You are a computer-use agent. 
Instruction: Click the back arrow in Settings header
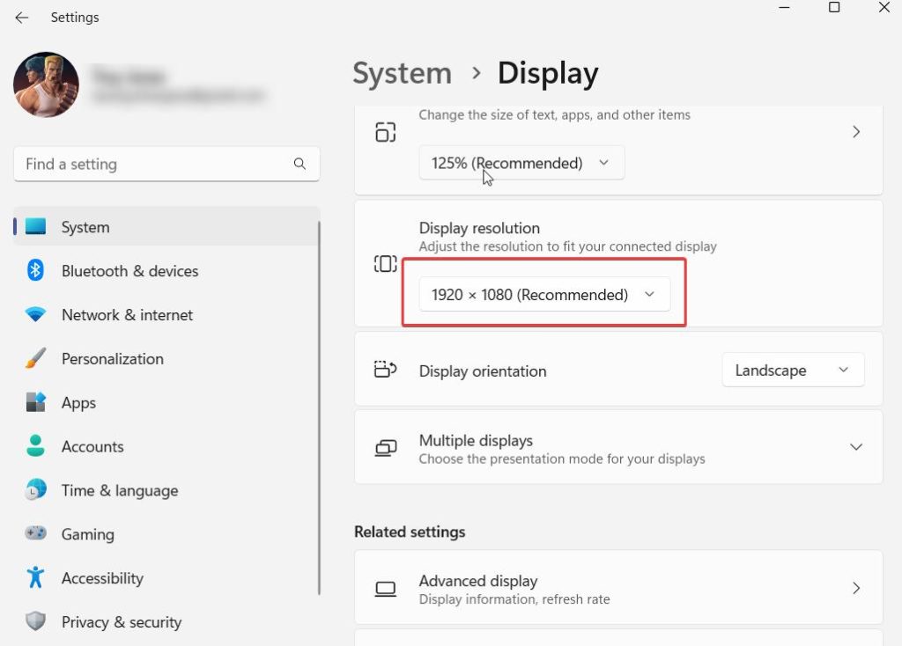[22, 18]
